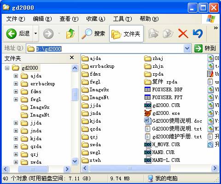Select gd2000维护手册.txt file icon

[148, 137]
